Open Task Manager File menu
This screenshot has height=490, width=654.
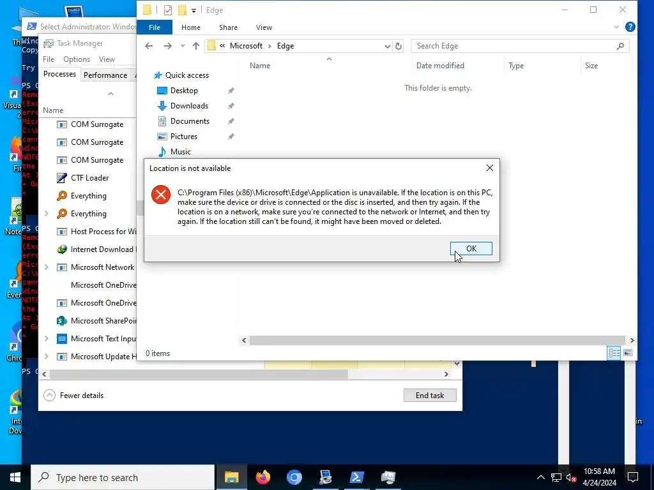[x=49, y=59]
